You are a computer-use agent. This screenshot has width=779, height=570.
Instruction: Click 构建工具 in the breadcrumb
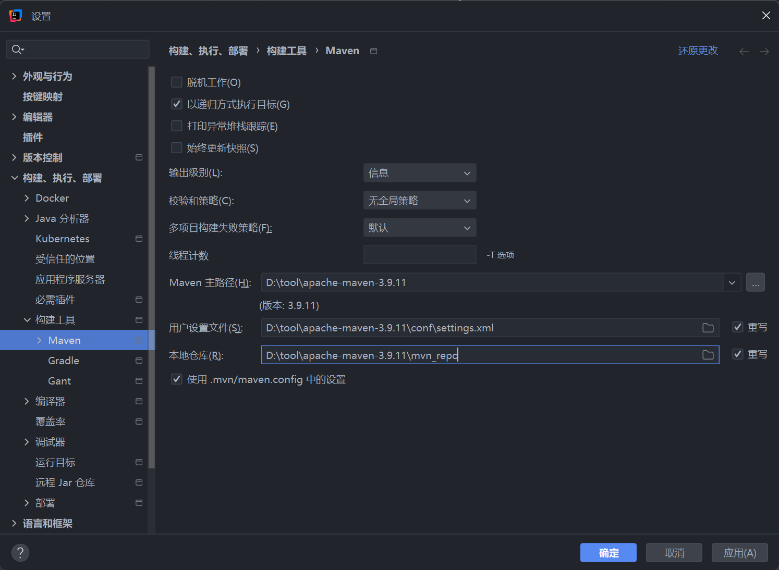[x=287, y=51]
